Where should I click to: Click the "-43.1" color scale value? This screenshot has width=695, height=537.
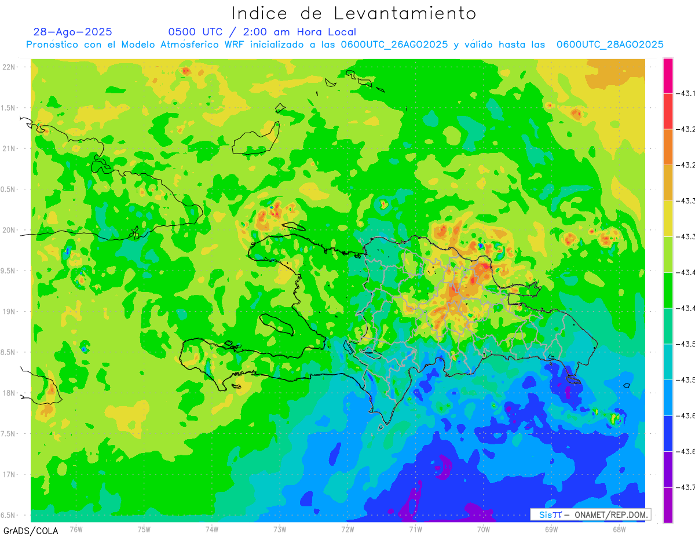point(686,93)
